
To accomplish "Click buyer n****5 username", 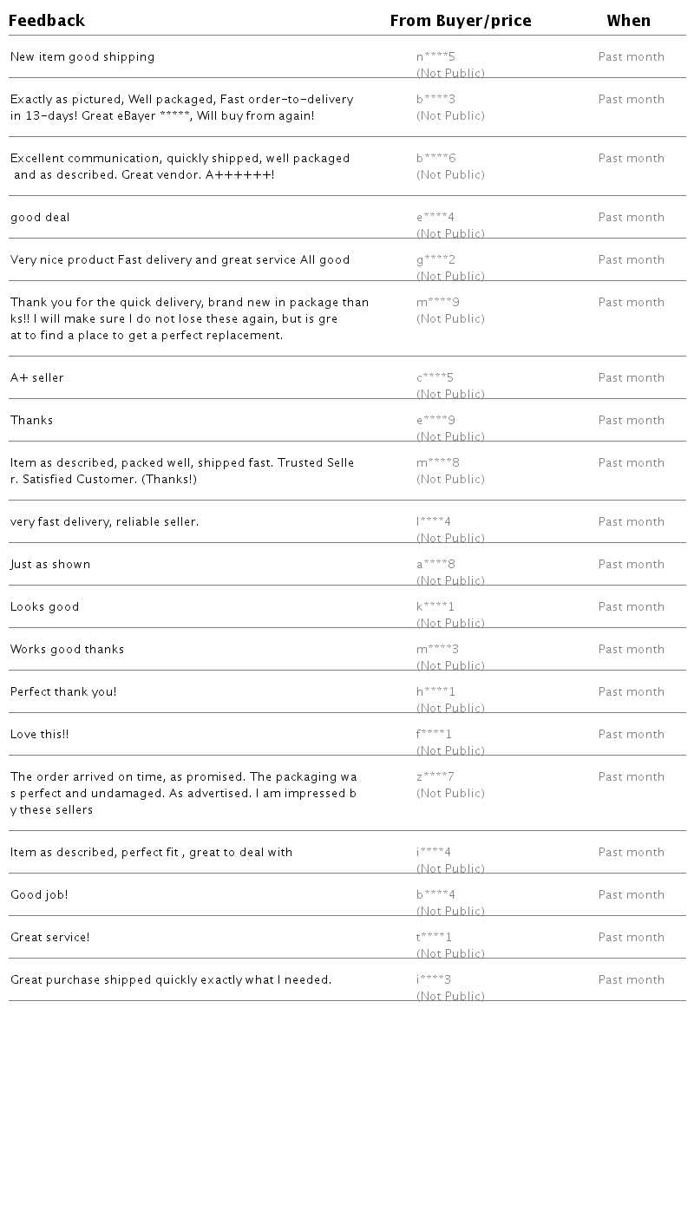I will (x=435, y=57).
